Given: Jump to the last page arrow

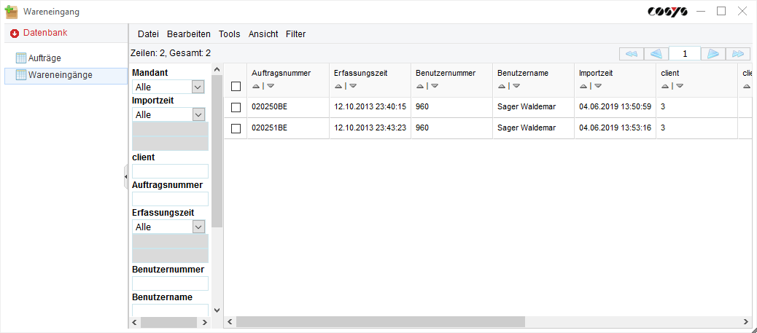Looking at the screenshot, I should point(739,54).
